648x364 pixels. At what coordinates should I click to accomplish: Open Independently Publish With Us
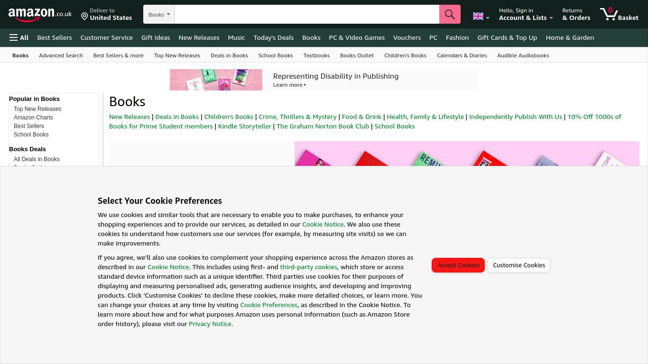coord(516,117)
